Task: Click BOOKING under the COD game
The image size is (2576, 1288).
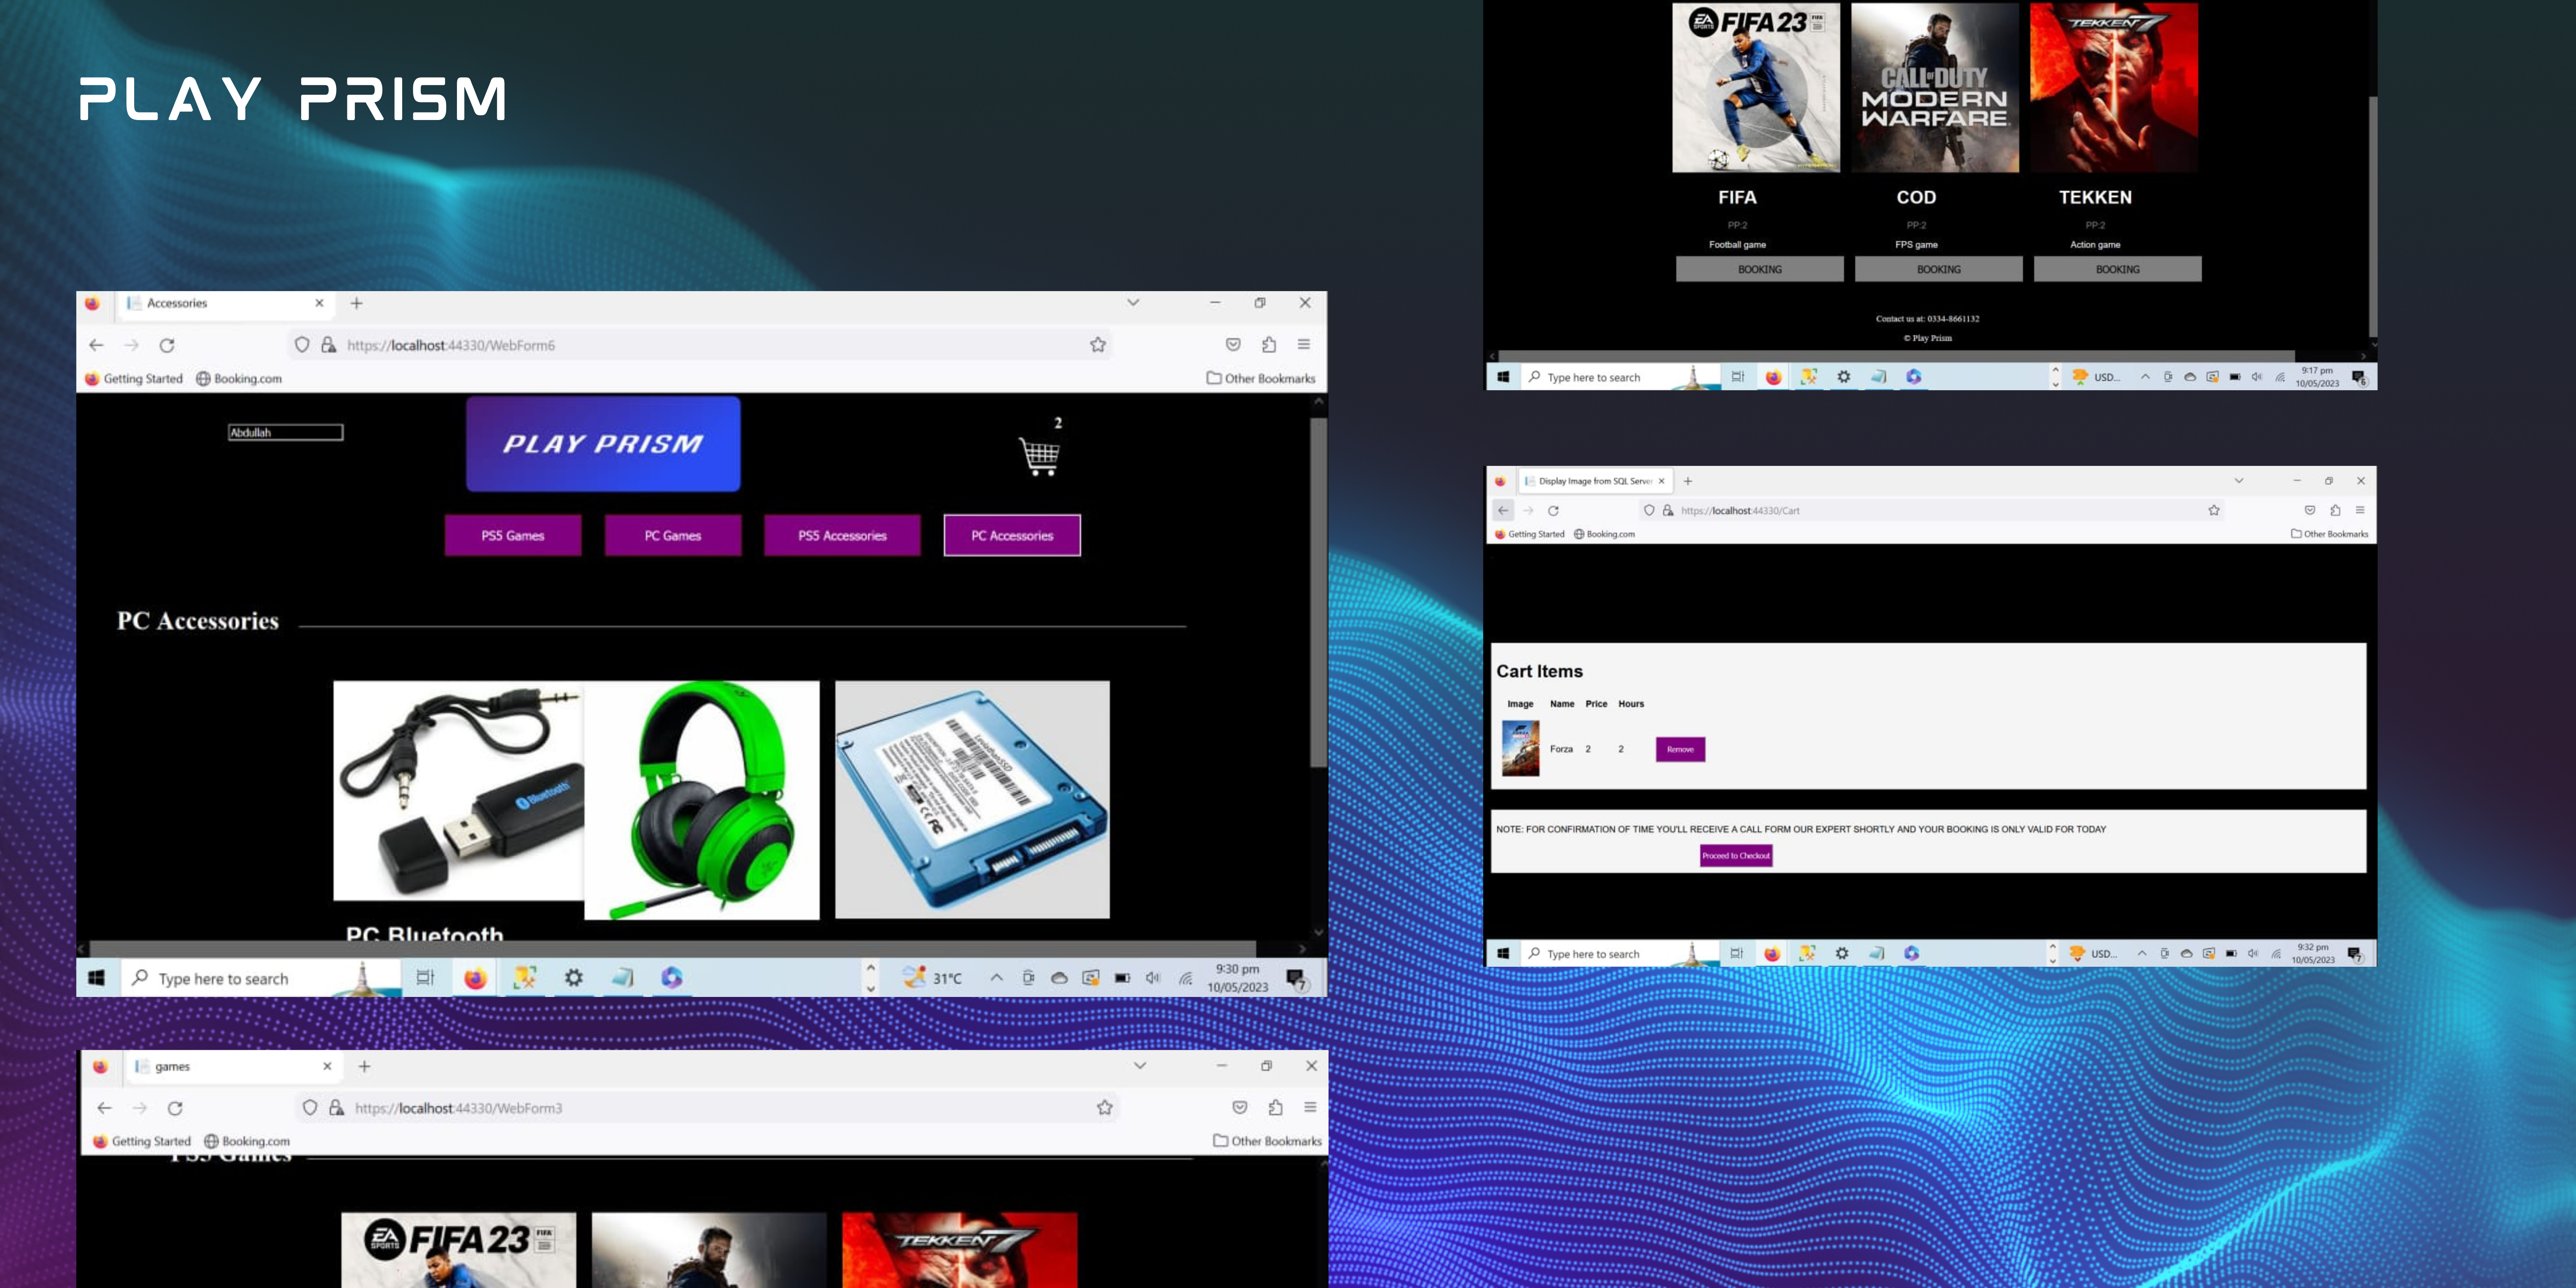Action: pos(1939,269)
